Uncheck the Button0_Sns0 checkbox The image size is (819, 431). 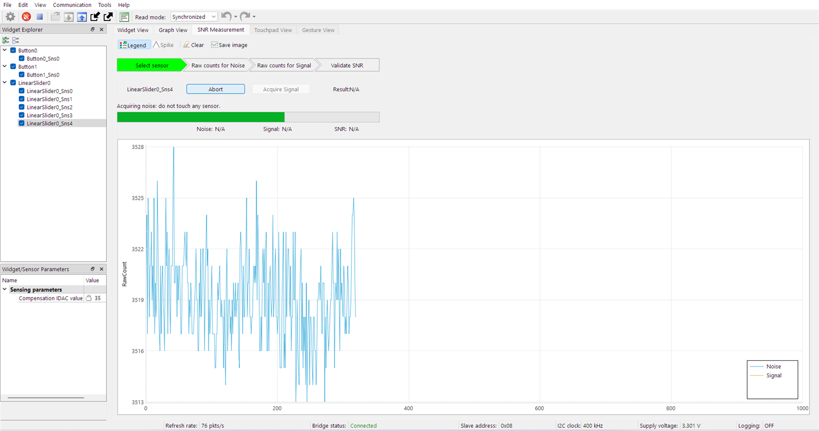coord(21,59)
